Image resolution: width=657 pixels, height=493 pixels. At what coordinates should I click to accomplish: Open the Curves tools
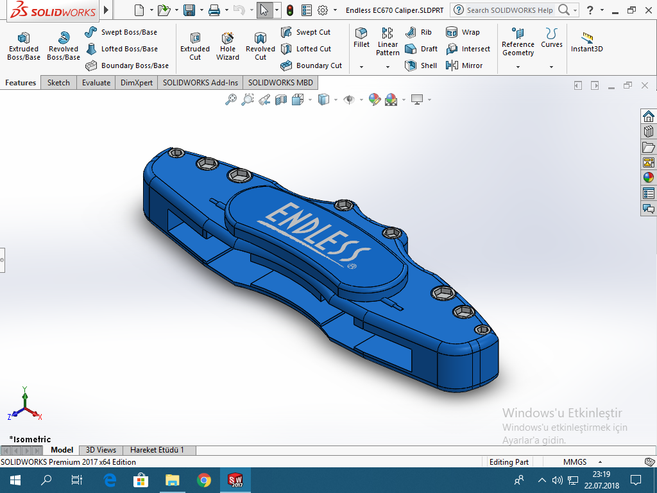(551, 38)
